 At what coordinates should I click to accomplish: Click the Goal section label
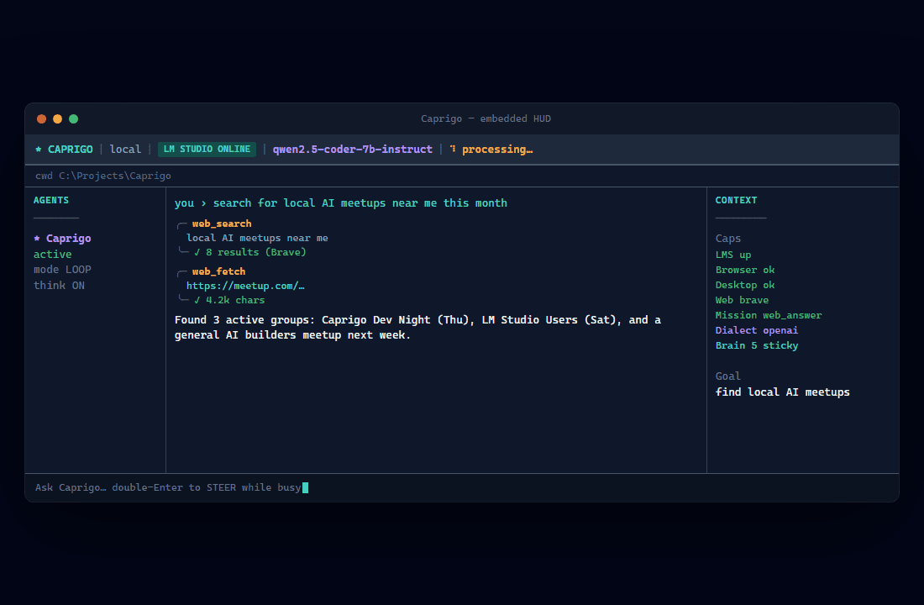click(728, 376)
